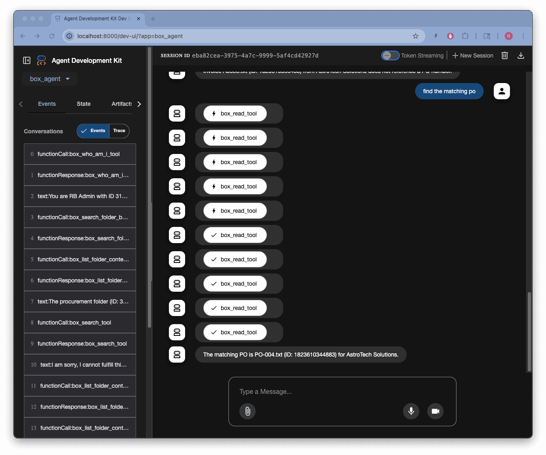Screen dimensions: 546x455
Task: Start a New Session
Action: 472,56
